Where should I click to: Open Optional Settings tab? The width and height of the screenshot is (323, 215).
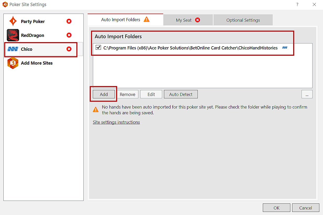tap(243, 20)
